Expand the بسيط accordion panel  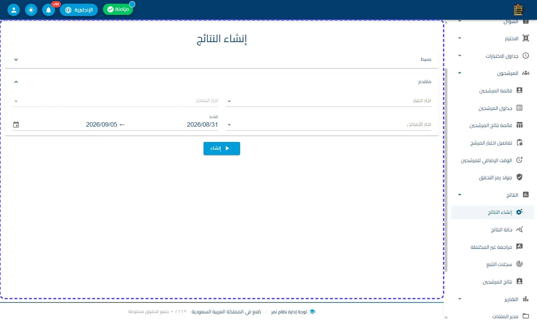(x=222, y=60)
